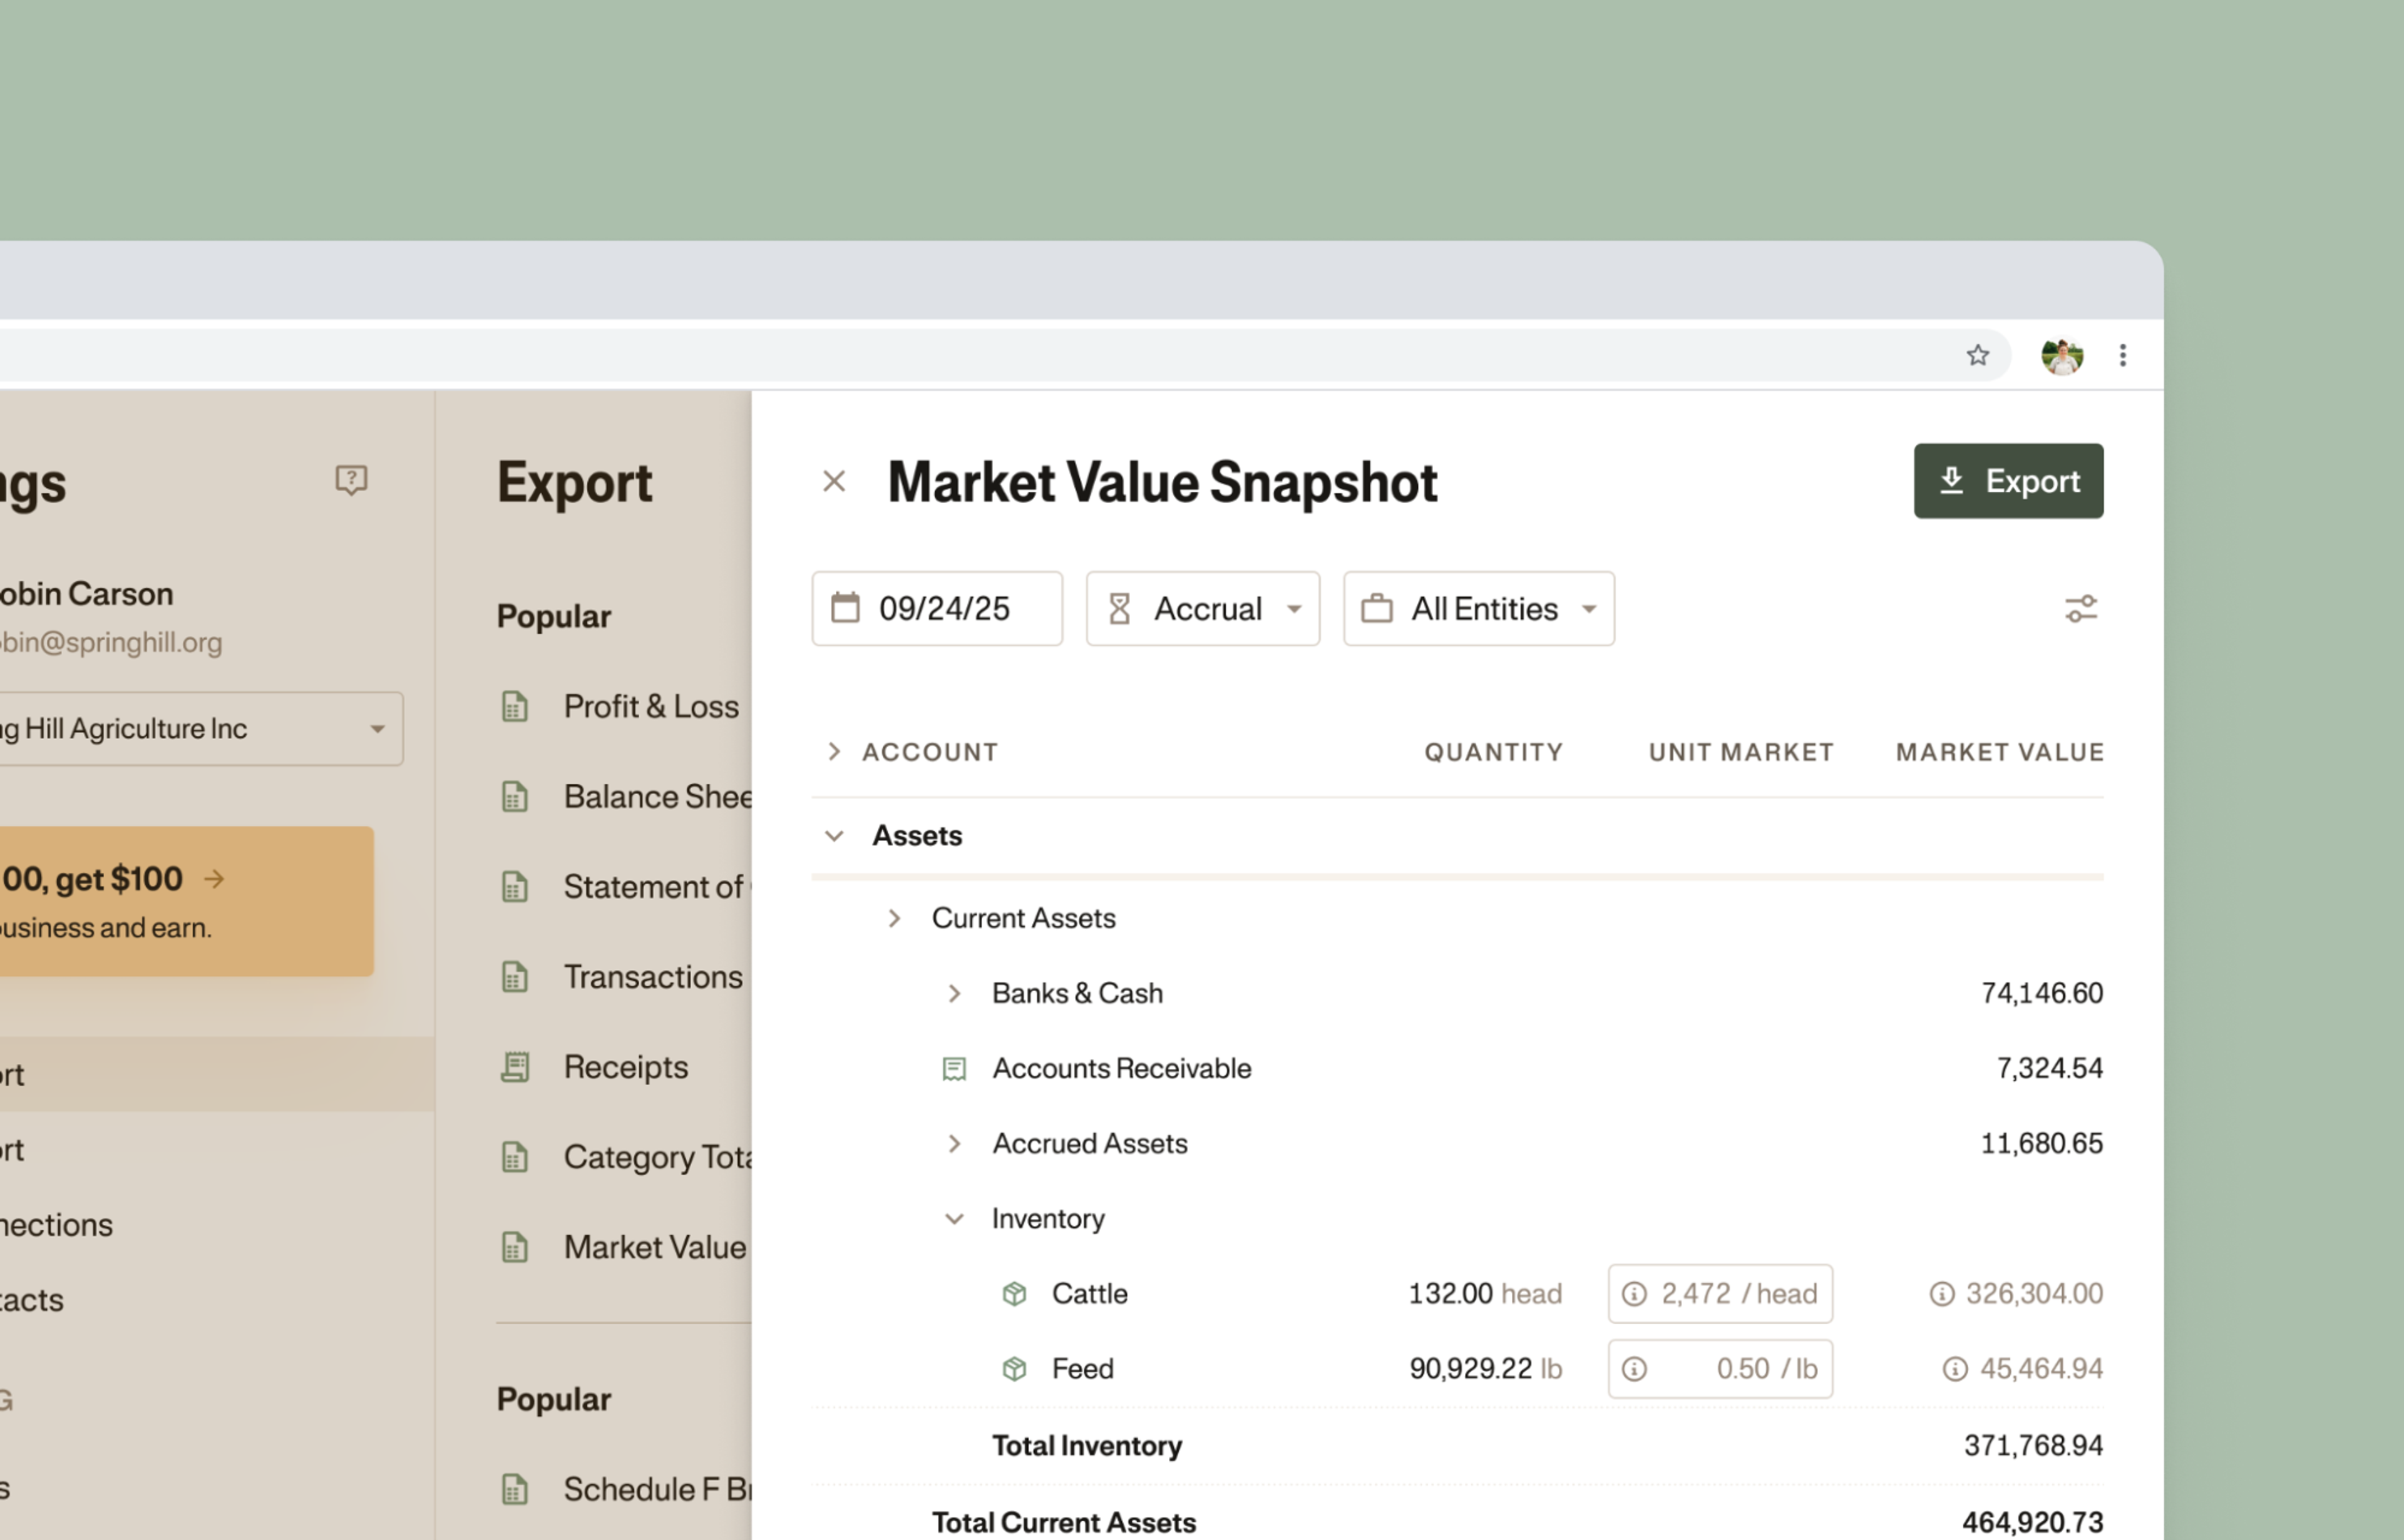Open the Accrual accounting method dropdown
This screenshot has width=2404, height=1540.
click(1203, 609)
